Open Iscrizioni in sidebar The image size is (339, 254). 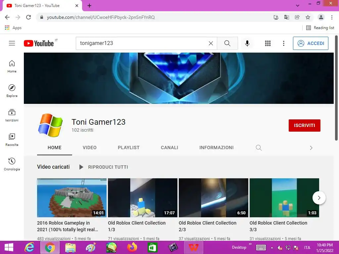tap(12, 115)
